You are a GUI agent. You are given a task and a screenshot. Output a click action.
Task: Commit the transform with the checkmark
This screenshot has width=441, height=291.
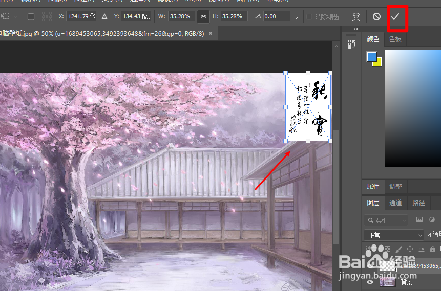[x=395, y=17]
